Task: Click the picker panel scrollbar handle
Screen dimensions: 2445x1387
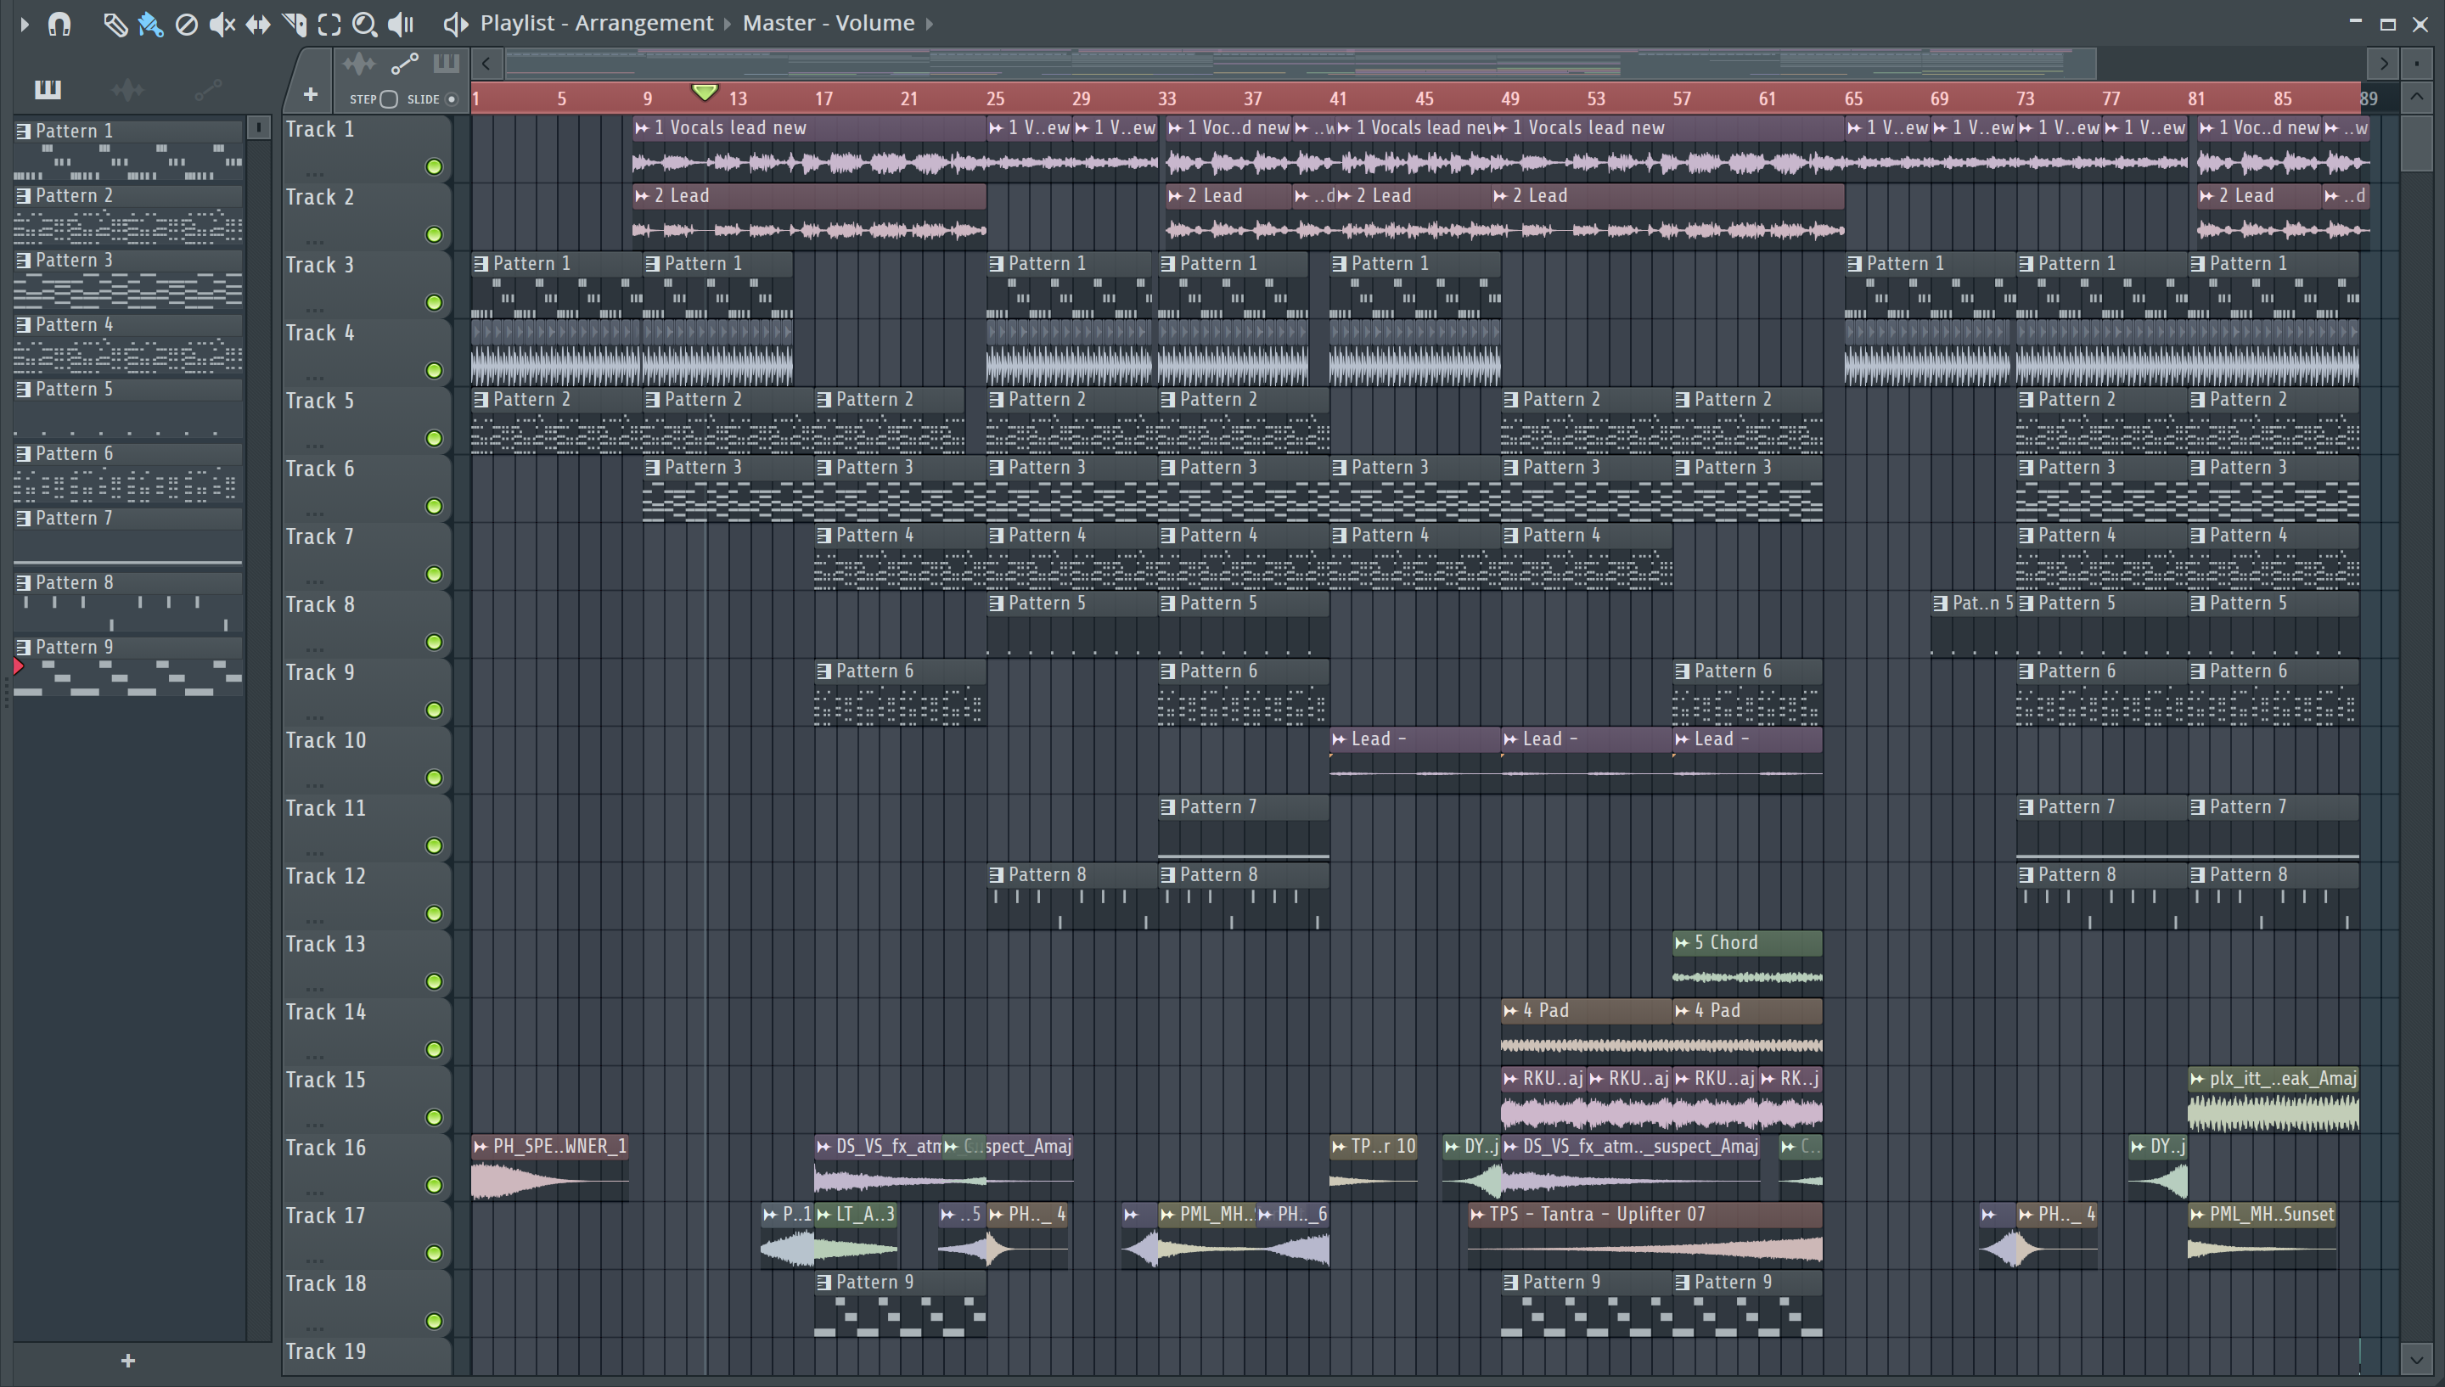Action: pos(258,127)
